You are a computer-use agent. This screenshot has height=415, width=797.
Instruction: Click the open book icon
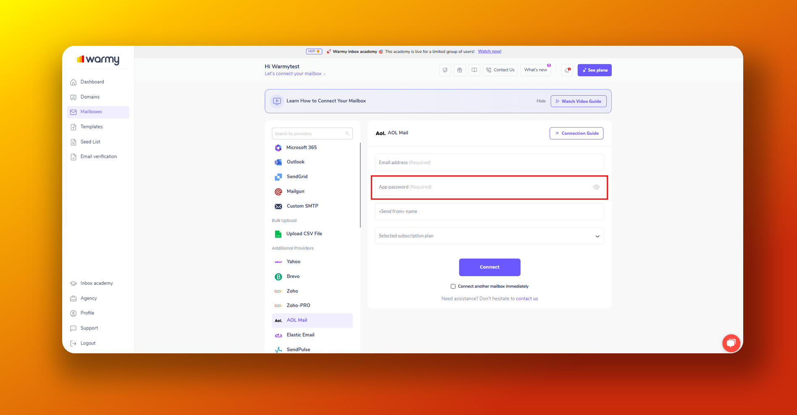[474, 70]
